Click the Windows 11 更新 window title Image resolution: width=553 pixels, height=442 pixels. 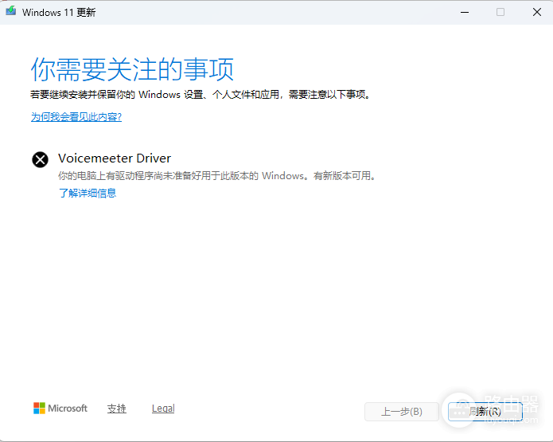click(x=59, y=13)
